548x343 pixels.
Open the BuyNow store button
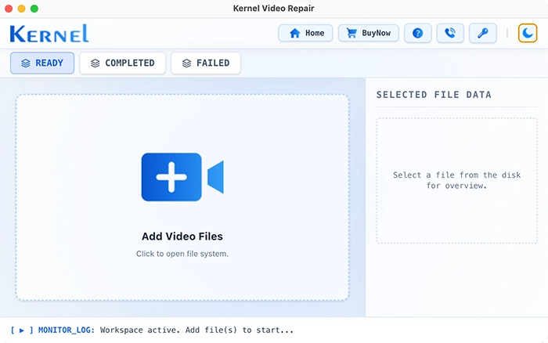click(369, 33)
